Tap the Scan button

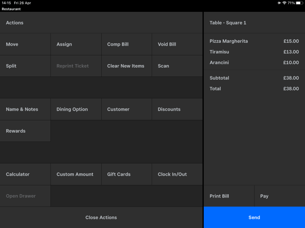(x=177, y=66)
